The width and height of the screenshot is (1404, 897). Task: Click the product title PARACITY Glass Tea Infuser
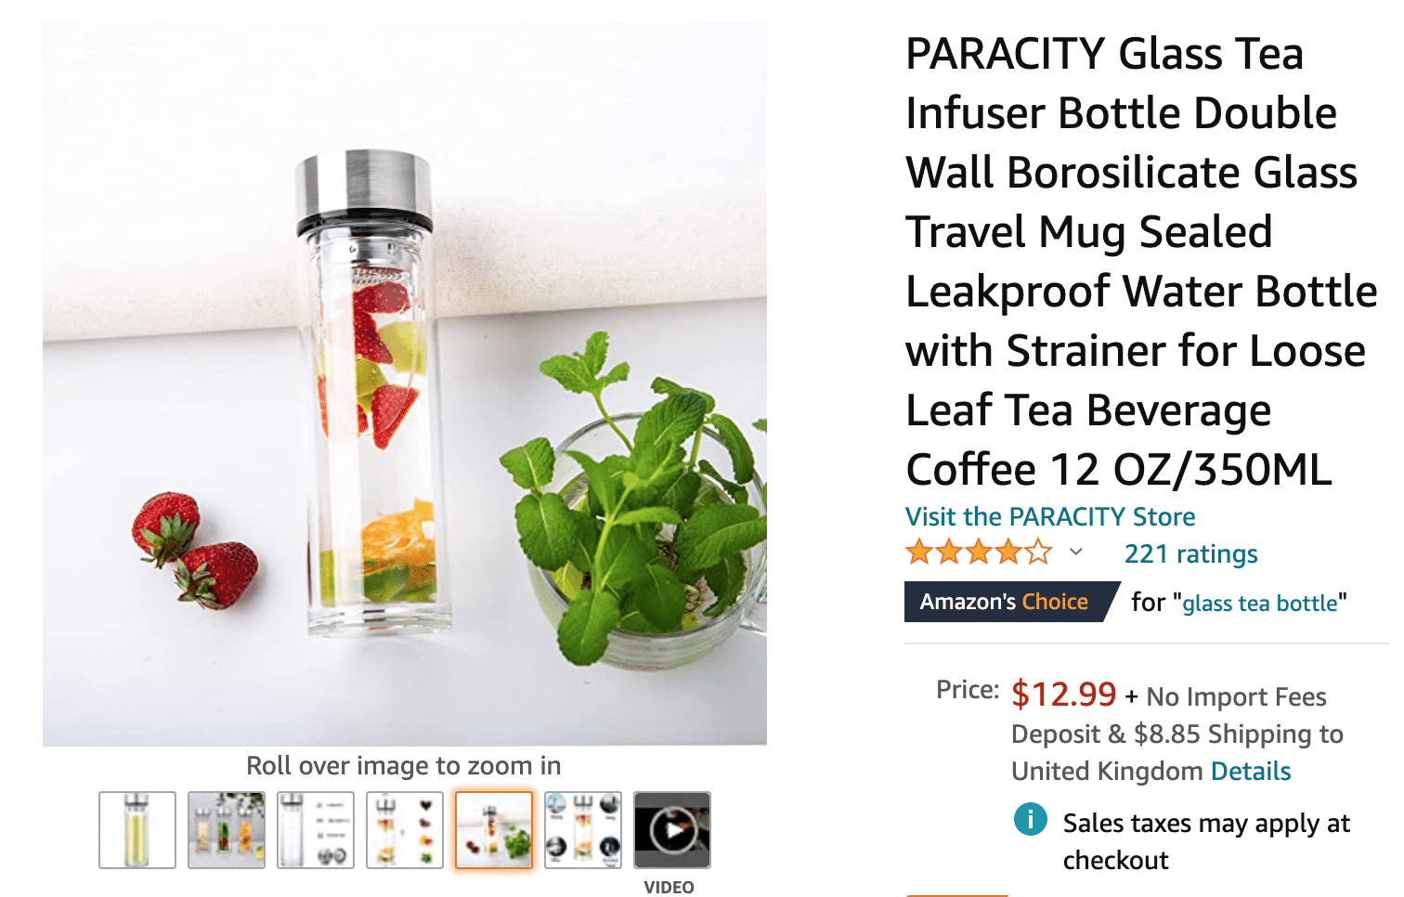tap(1141, 261)
